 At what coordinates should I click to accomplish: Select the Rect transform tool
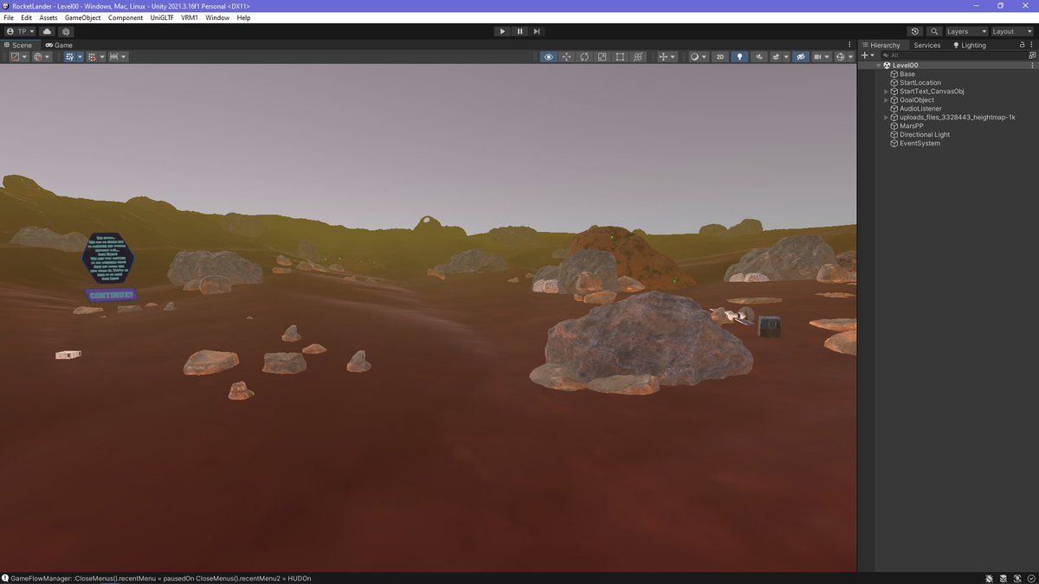pyautogui.click(x=620, y=57)
